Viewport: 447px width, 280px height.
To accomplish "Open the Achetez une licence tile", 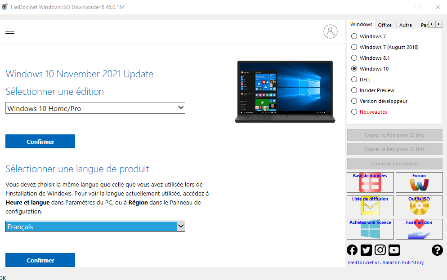I will tap(370, 229).
